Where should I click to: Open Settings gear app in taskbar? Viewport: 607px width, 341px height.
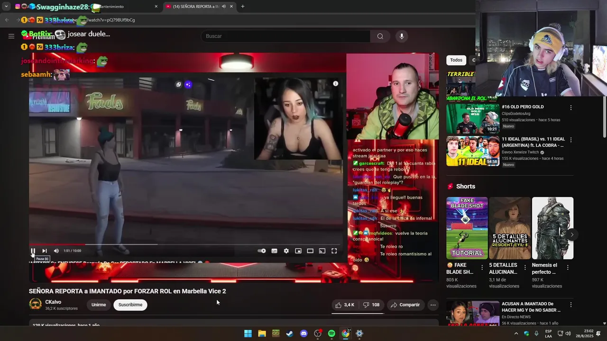(359, 333)
